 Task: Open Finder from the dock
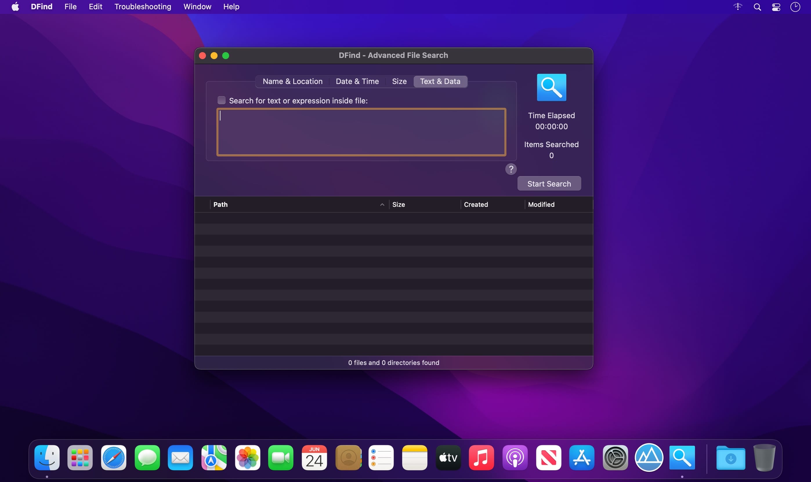pyautogui.click(x=47, y=458)
